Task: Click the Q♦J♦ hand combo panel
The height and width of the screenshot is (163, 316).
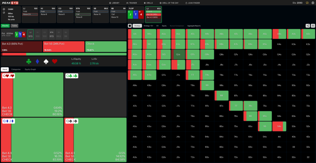Action: [32, 140]
